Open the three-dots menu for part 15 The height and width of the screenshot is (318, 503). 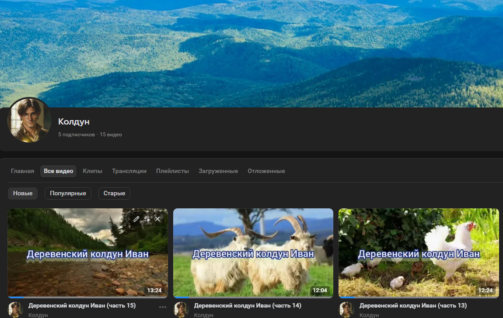(x=163, y=307)
